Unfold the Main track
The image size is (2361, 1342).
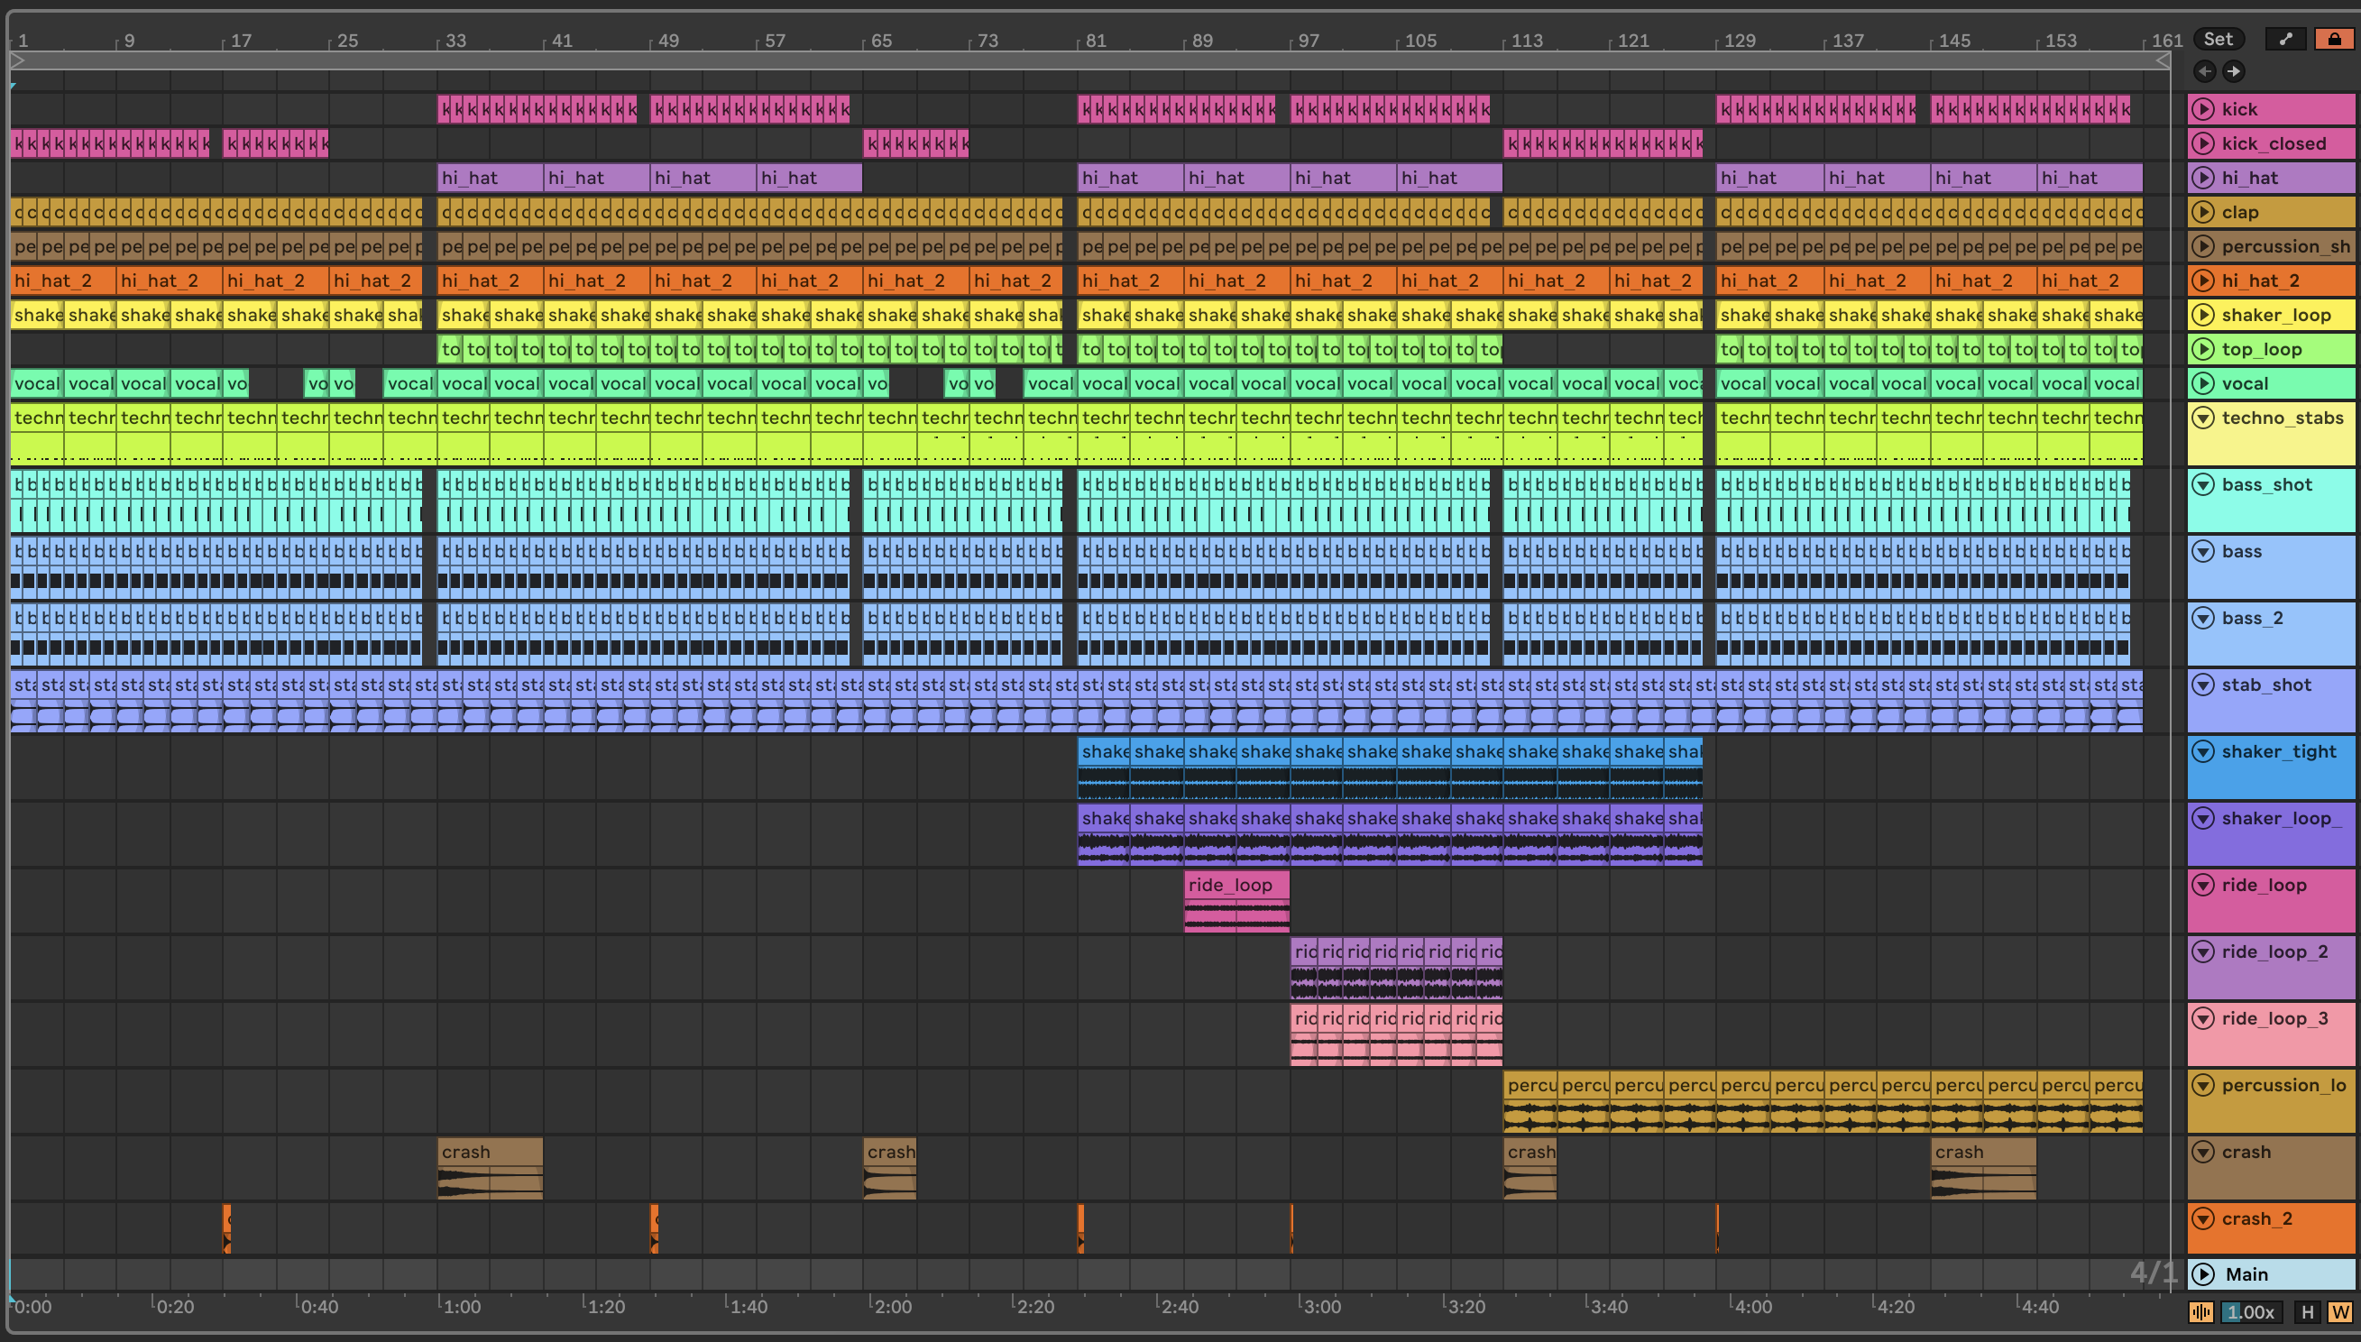click(x=2203, y=1273)
